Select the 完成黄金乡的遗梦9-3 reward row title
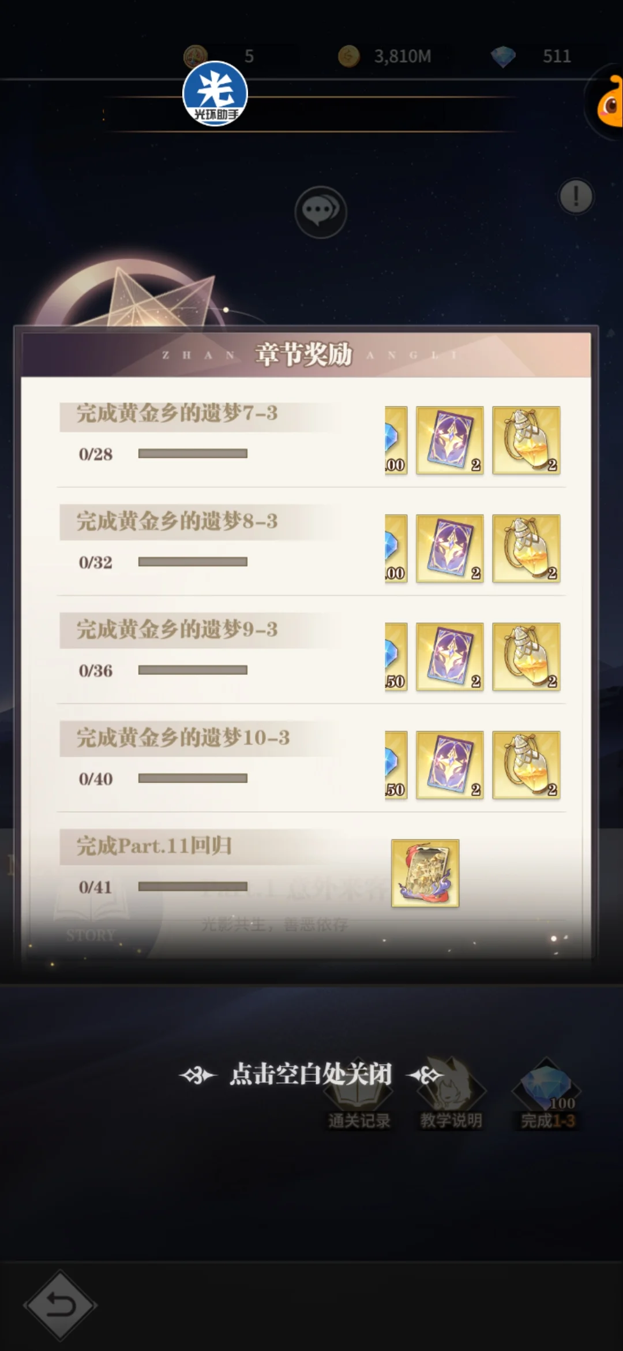The width and height of the screenshot is (623, 1351). (x=177, y=630)
